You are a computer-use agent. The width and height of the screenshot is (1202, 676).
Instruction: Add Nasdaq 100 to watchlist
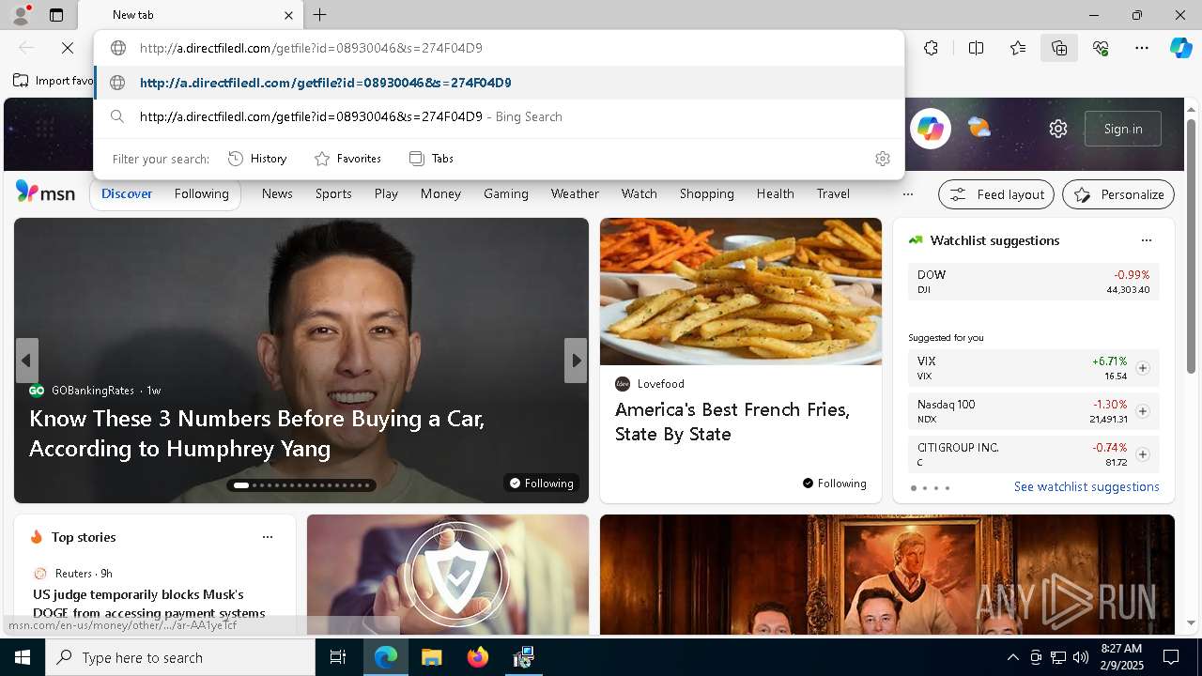(x=1143, y=411)
